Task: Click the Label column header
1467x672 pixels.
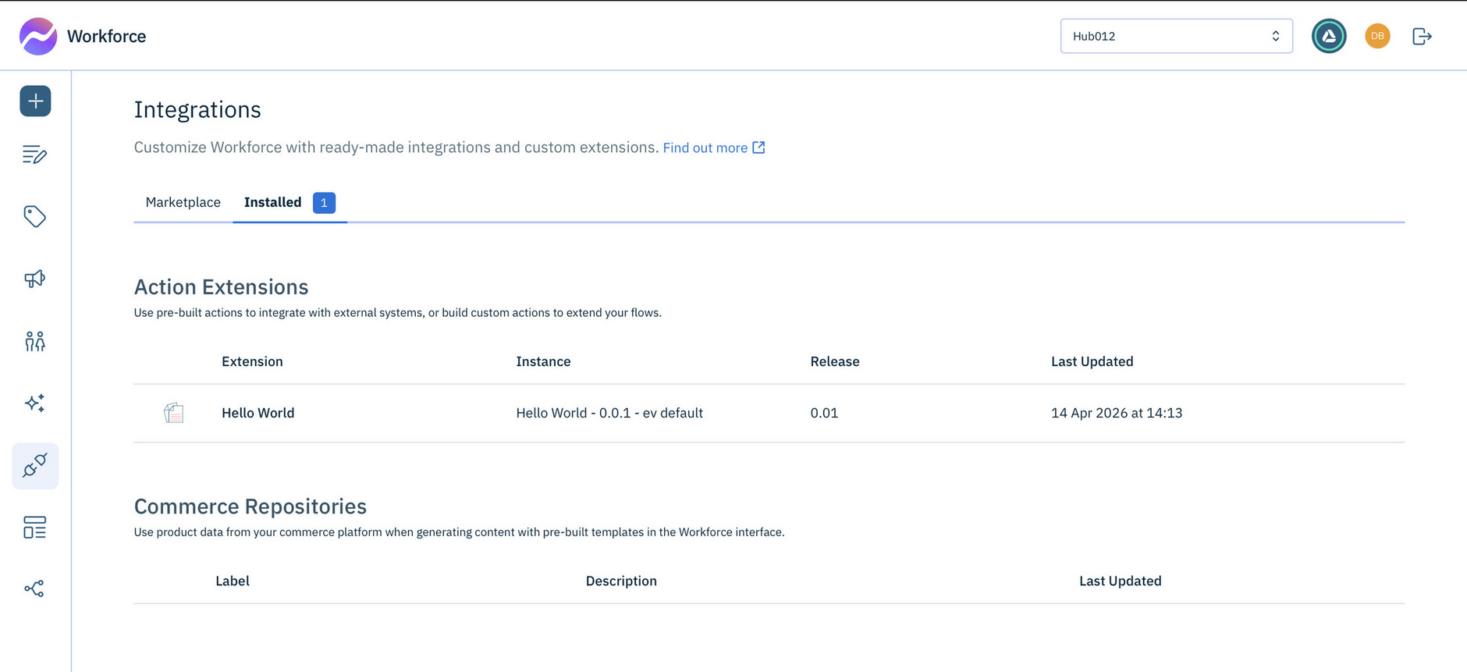Action: [233, 581]
